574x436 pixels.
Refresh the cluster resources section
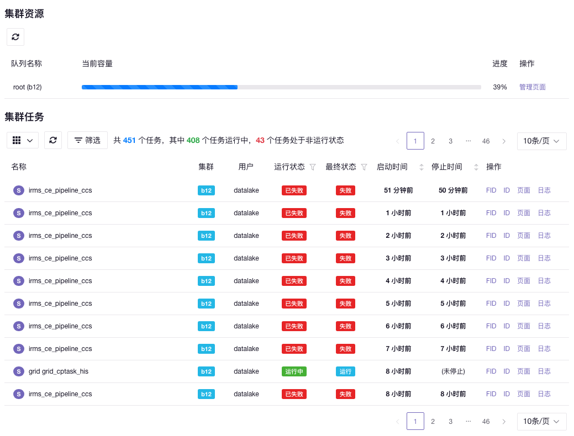[x=15, y=37]
